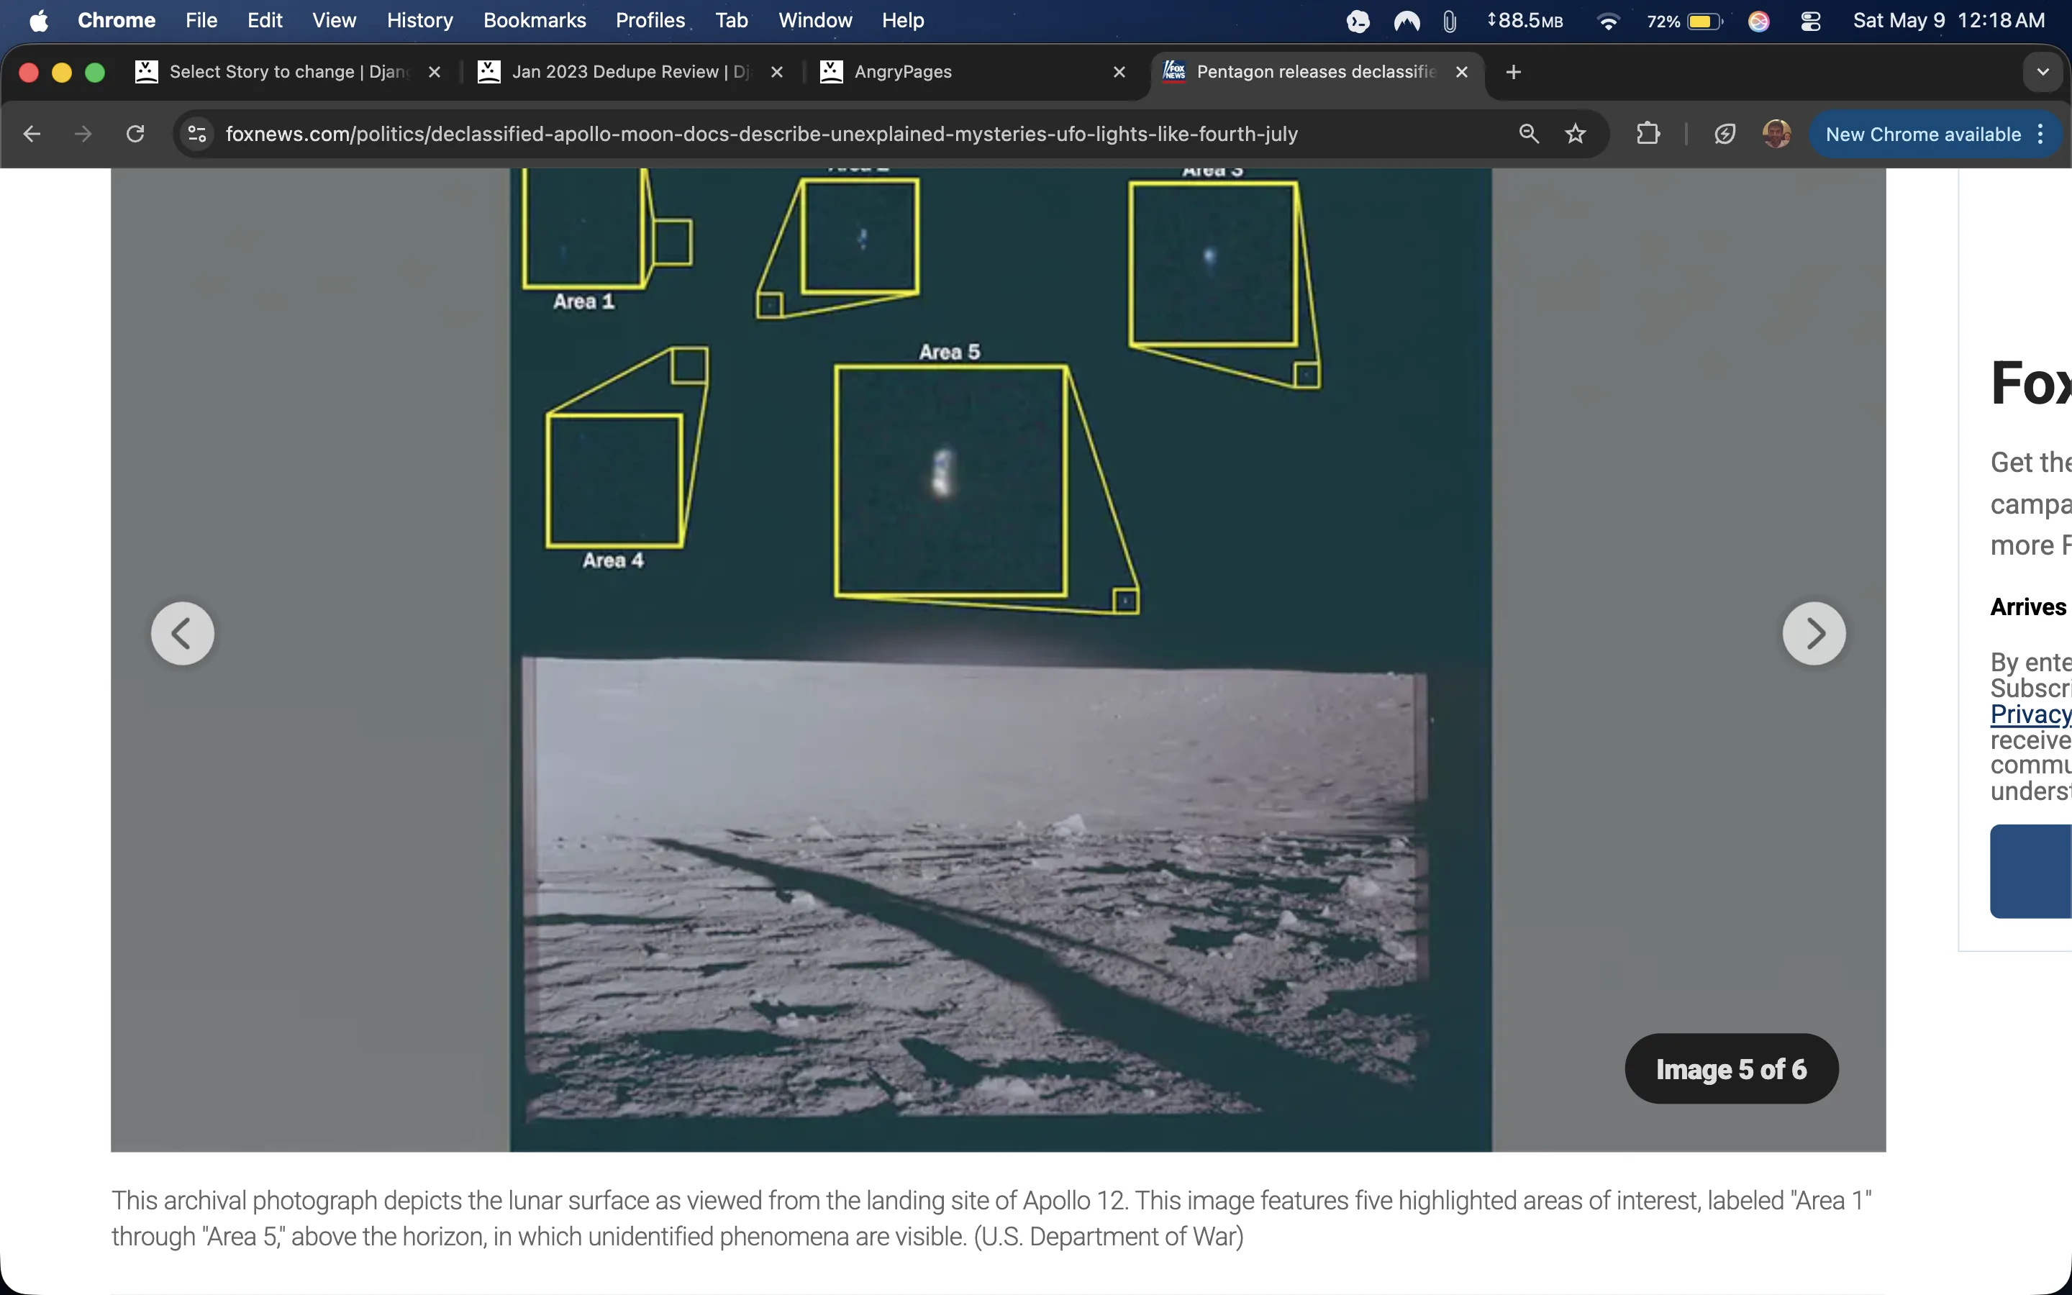Open the battery status menu
Viewport: 2072px width, 1295px height.
click(x=1684, y=21)
